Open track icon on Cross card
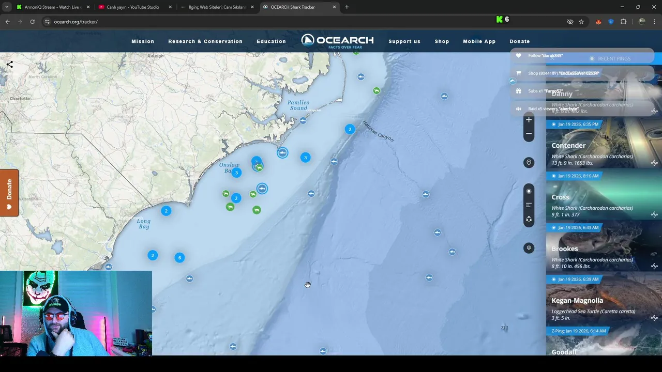The height and width of the screenshot is (372, 662). pyautogui.click(x=654, y=214)
